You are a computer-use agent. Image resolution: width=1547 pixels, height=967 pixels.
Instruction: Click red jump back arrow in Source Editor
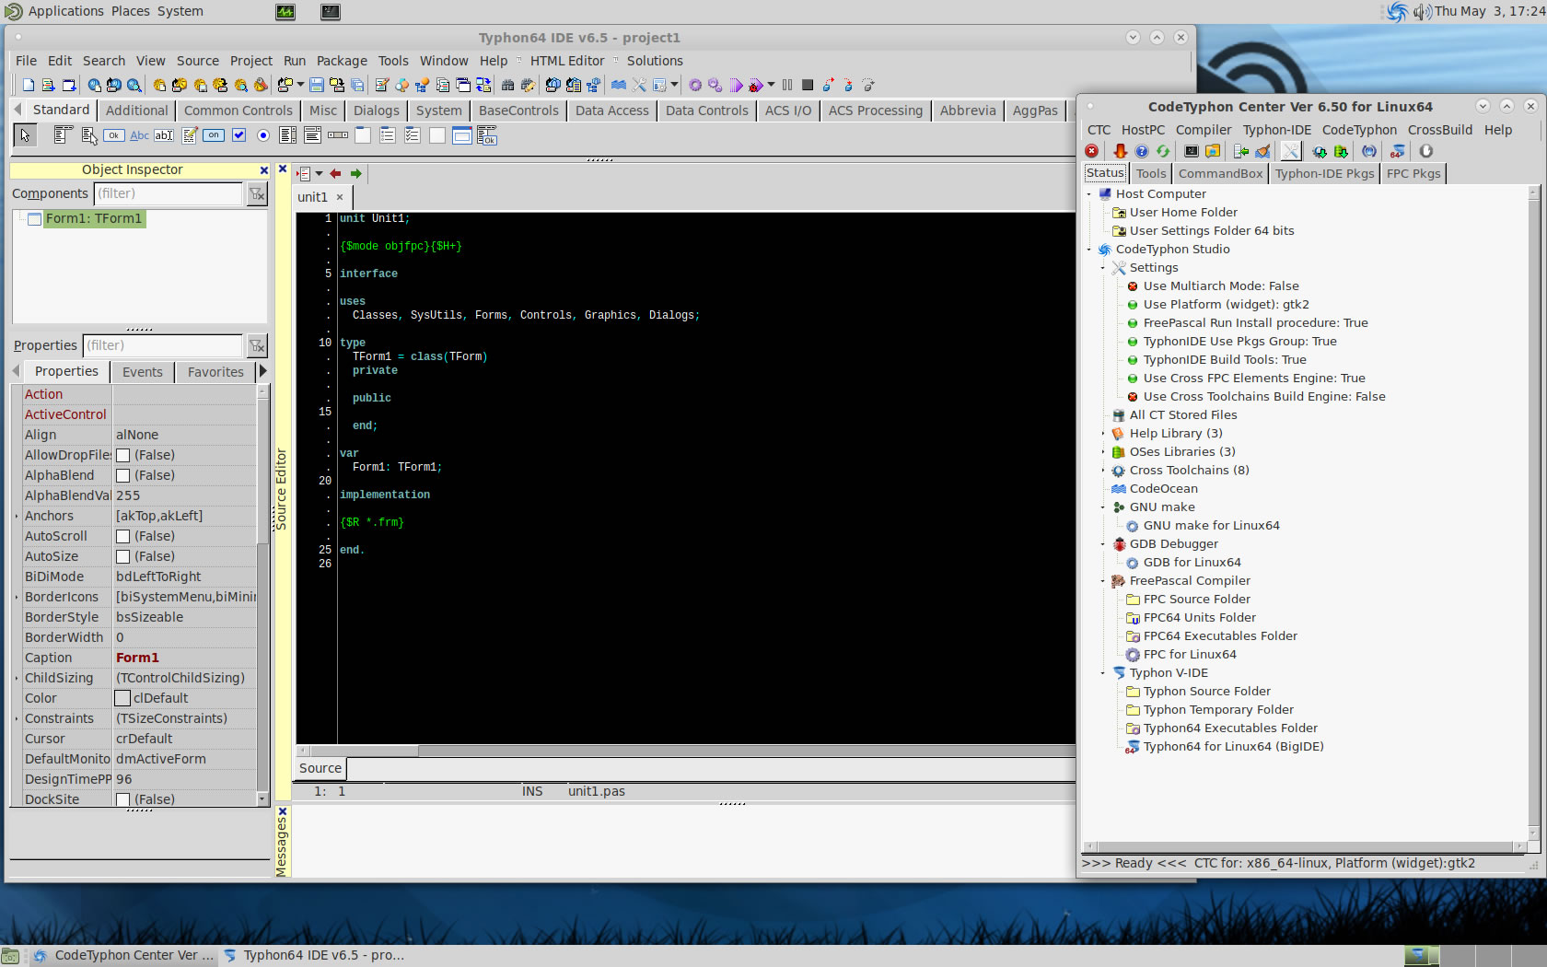pyautogui.click(x=335, y=173)
